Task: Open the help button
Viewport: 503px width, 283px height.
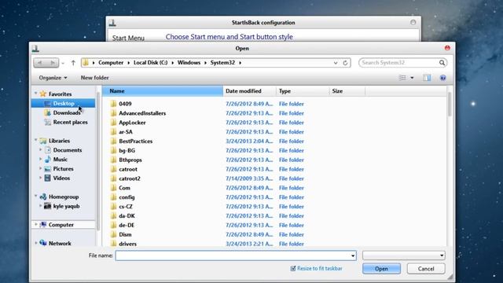Action: [443, 78]
